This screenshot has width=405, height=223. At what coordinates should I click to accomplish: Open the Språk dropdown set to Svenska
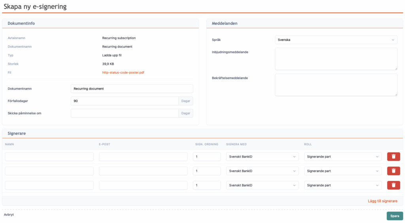point(336,40)
